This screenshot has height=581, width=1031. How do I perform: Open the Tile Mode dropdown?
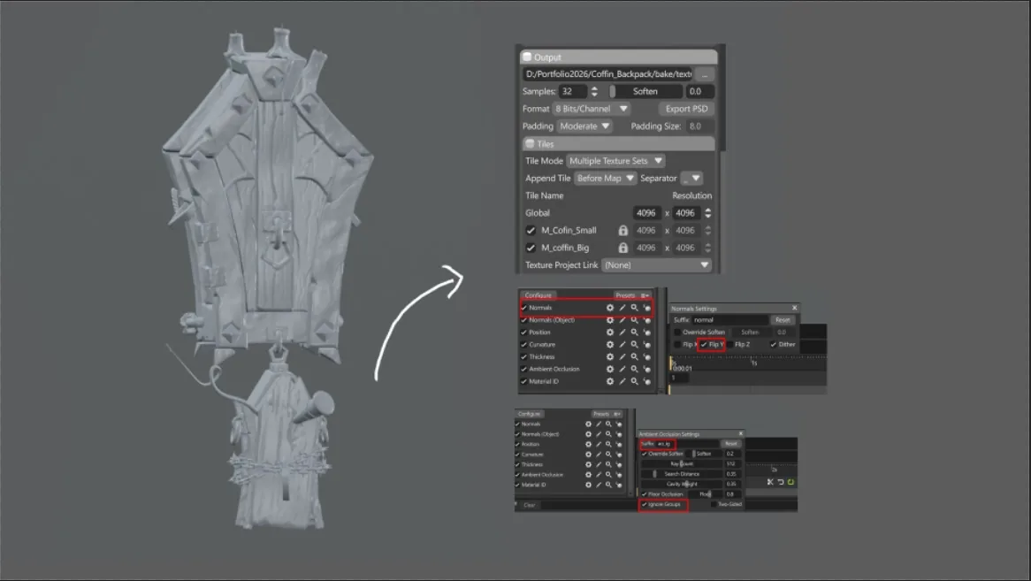point(615,161)
